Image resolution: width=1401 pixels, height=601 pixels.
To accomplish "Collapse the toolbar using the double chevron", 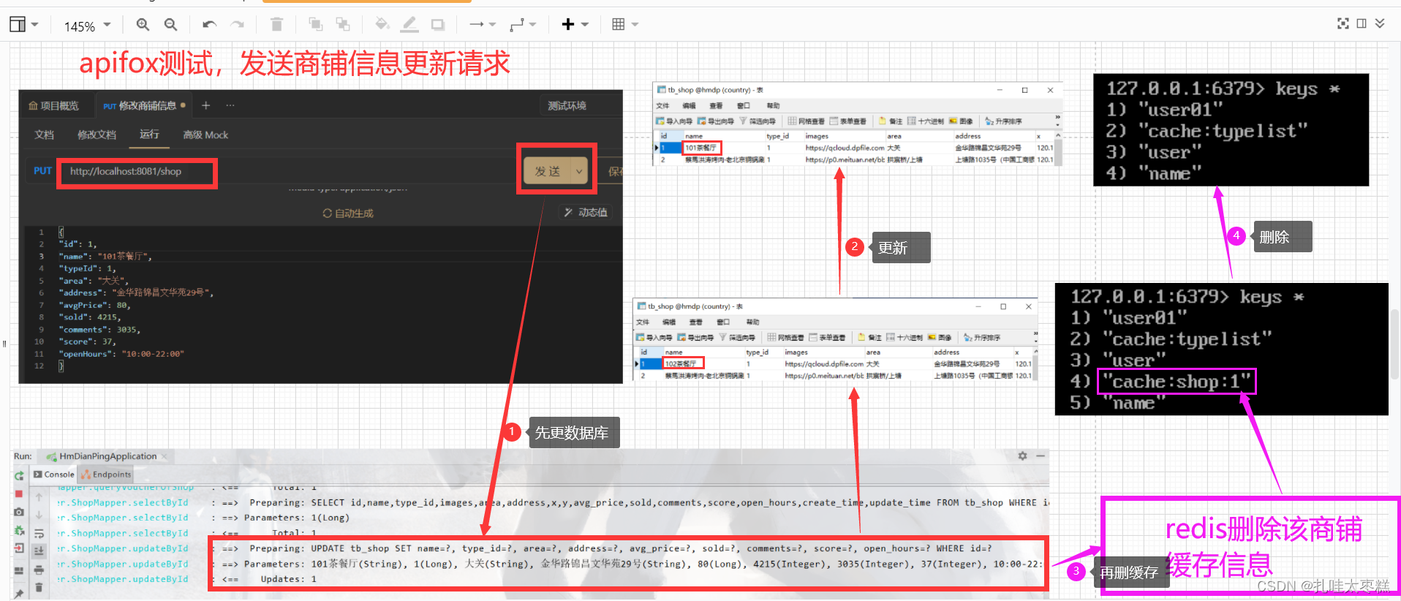I will [x=1380, y=23].
